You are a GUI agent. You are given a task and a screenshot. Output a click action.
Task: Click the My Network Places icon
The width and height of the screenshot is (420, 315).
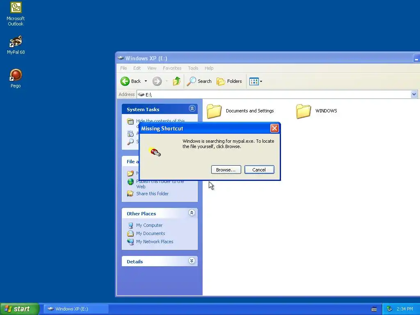coord(130,242)
